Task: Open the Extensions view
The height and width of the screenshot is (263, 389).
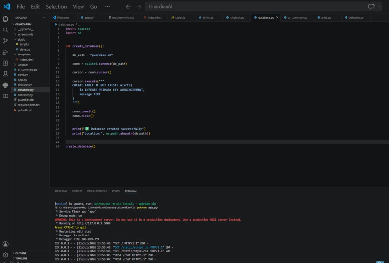Action: 5,63
